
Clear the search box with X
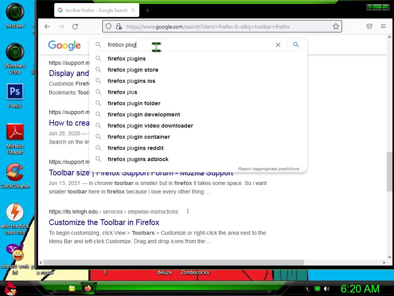click(x=278, y=45)
